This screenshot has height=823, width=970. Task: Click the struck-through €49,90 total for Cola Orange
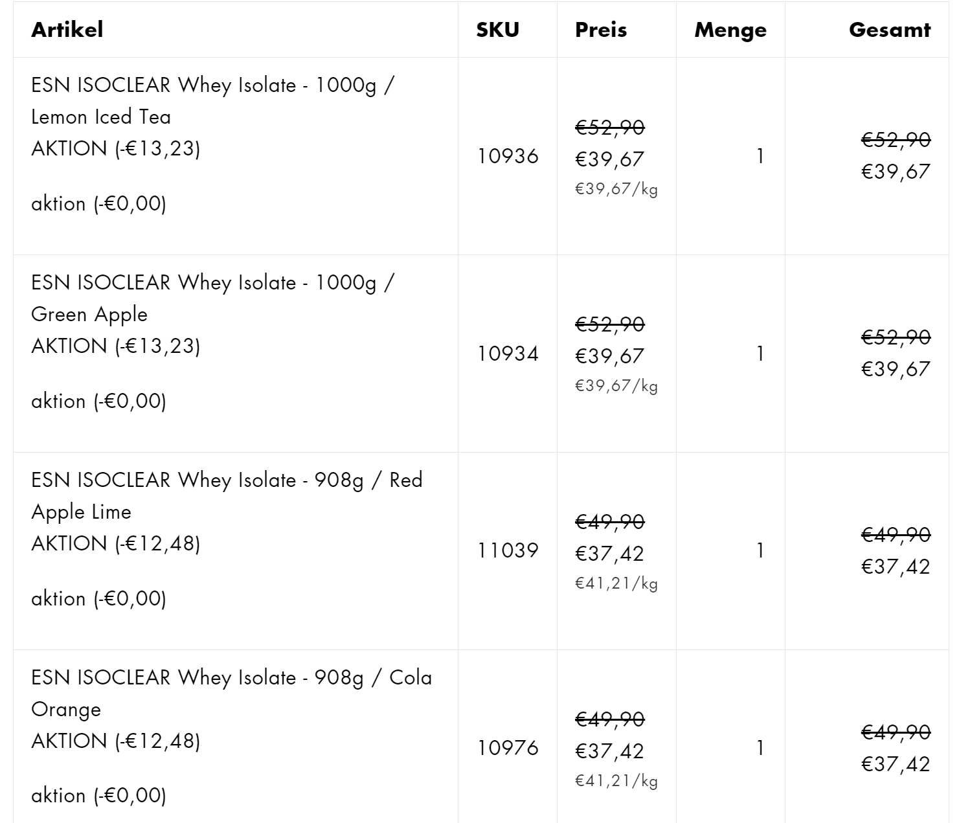(896, 732)
